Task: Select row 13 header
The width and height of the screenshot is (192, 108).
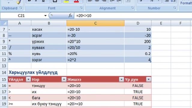Action: coord(4,66)
